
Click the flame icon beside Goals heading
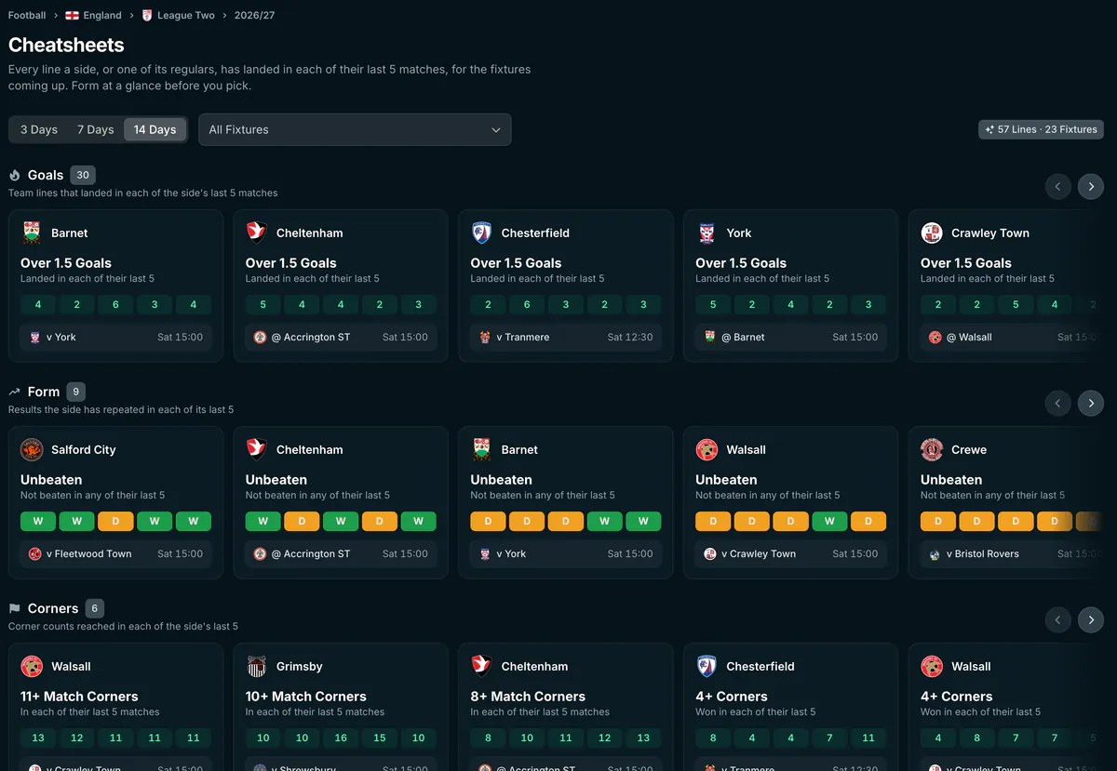click(x=15, y=175)
